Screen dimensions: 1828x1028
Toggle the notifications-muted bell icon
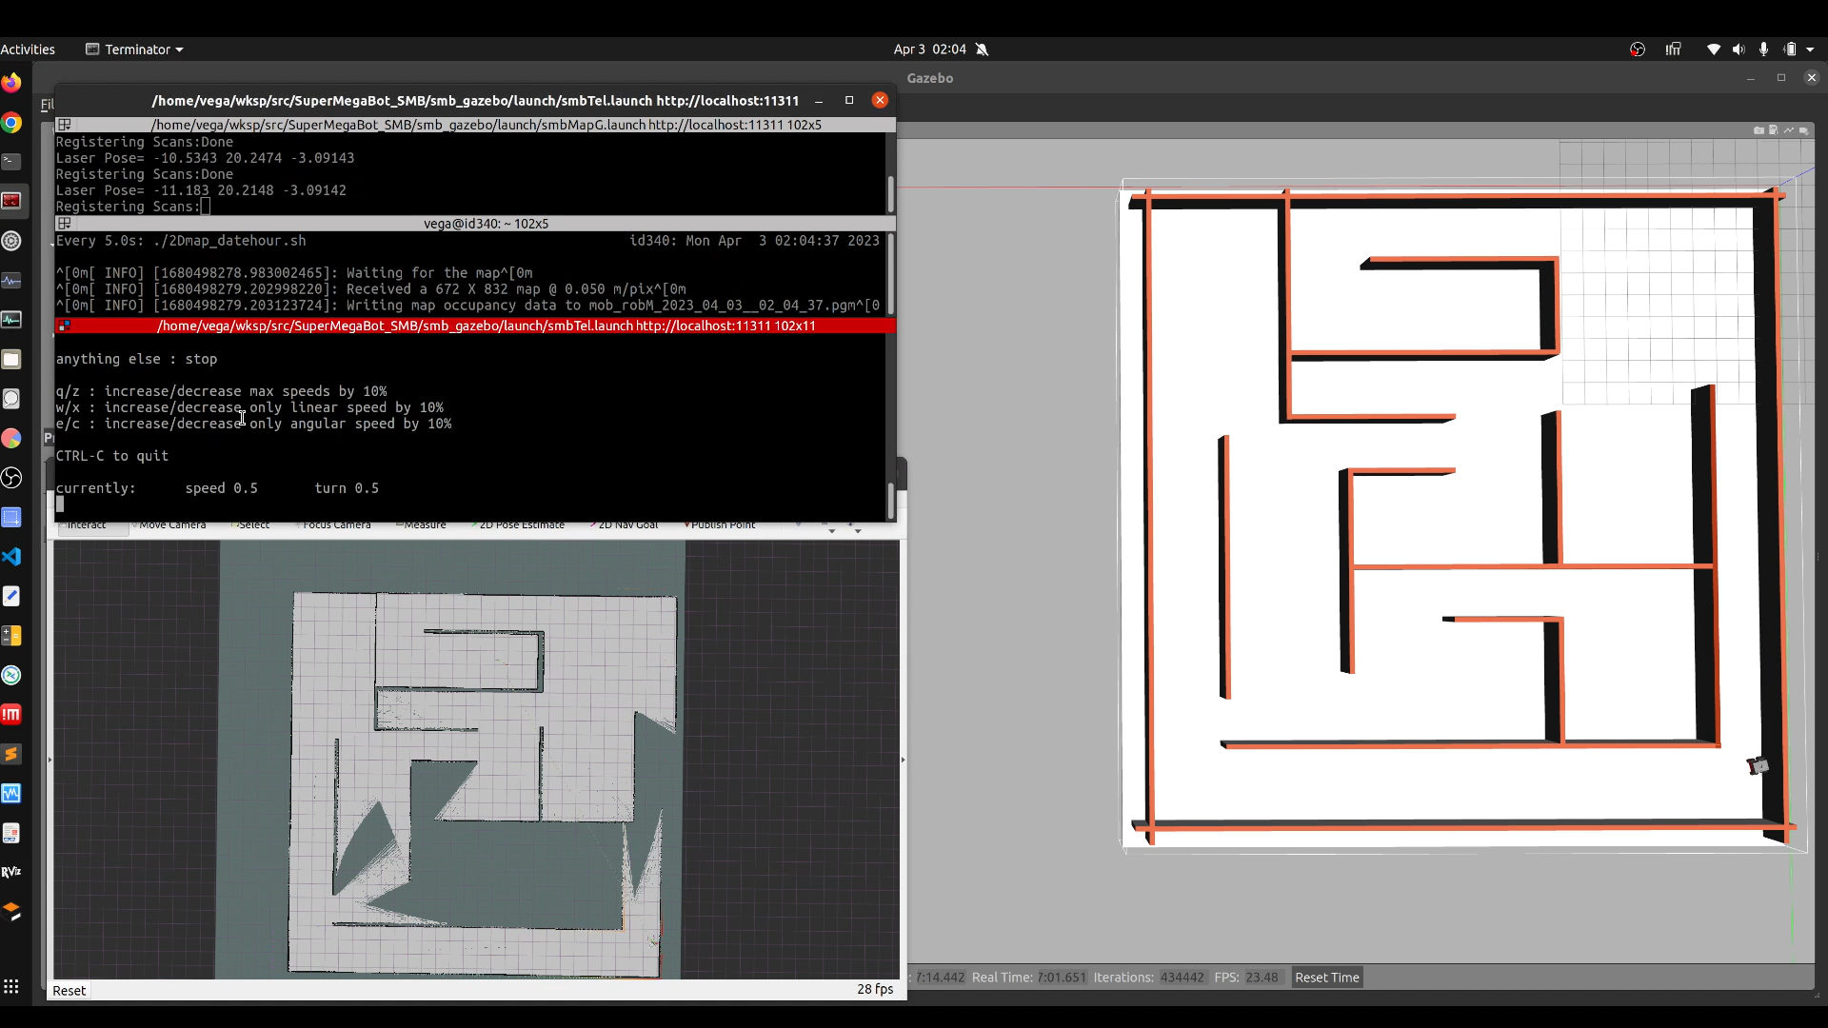983,49
